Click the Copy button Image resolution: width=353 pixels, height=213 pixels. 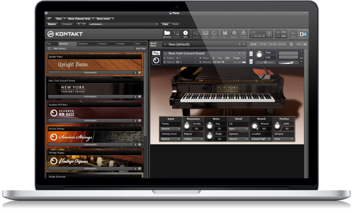click(x=165, y=24)
